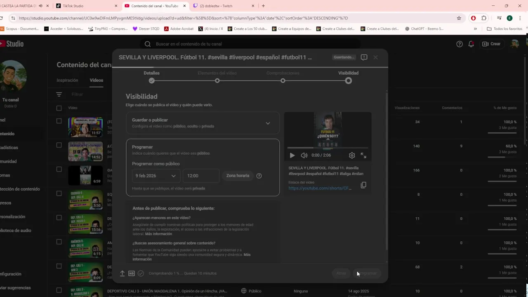The image size is (528, 297).
Task: Click the search magnifier icon in Studio
Action: tap(148, 44)
